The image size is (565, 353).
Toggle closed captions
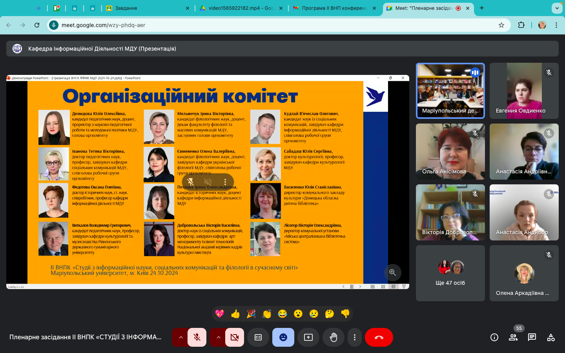[258, 337]
